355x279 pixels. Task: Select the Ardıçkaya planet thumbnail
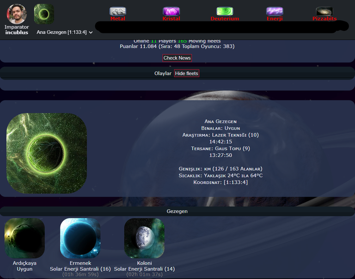pyautogui.click(x=24, y=238)
